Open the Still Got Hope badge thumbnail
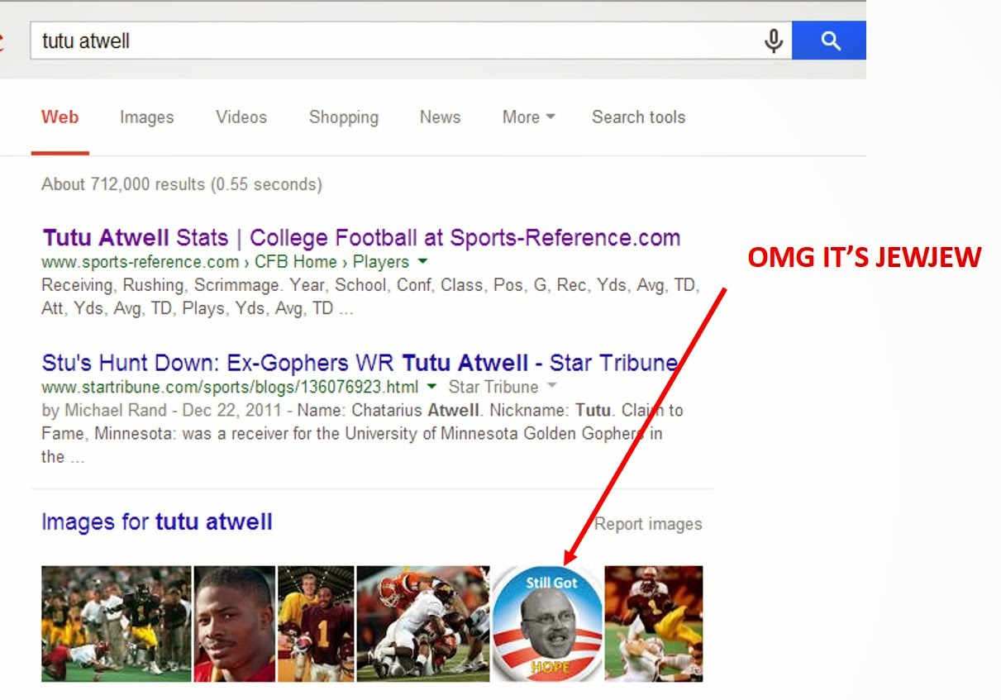The image size is (1001, 700). point(546,623)
